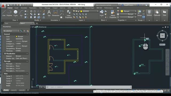Image resolution: width=171 pixels, height=96 pixels.
Task: Click the AutoCAD application menu logo
Action: (3, 6)
